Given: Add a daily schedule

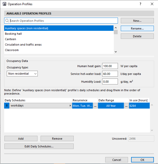Looking at the screenshot, I should [x=21, y=139].
